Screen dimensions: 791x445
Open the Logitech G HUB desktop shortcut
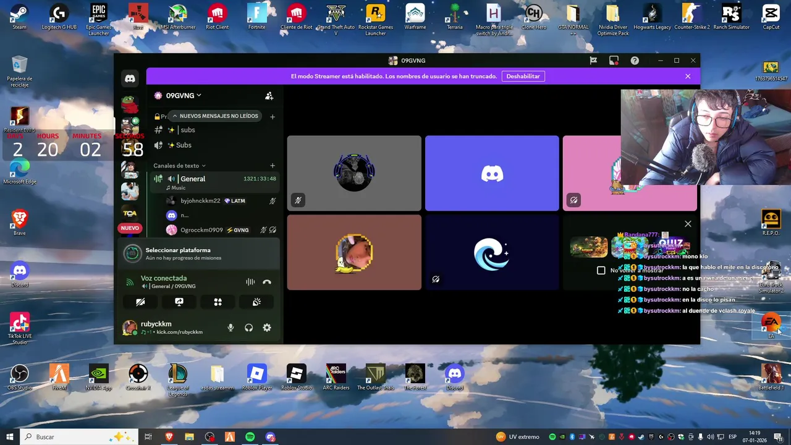point(59,16)
